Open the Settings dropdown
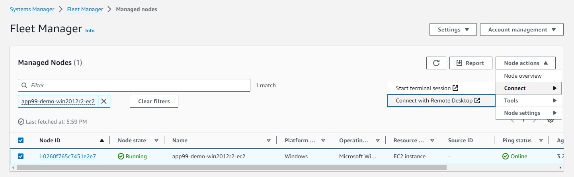574x177 pixels. (453, 29)
